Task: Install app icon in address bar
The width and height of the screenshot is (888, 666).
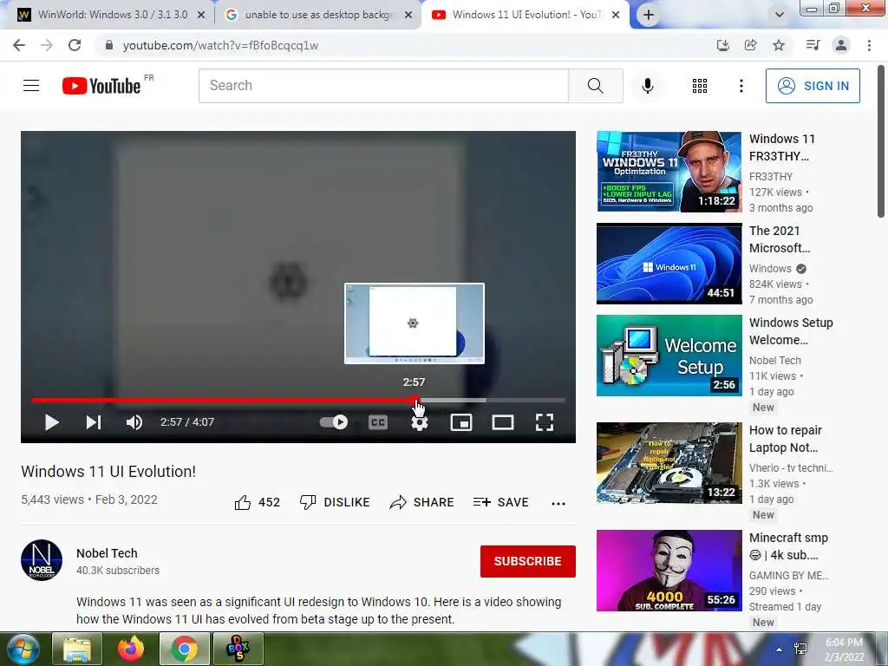Action: tap(722, 45)
